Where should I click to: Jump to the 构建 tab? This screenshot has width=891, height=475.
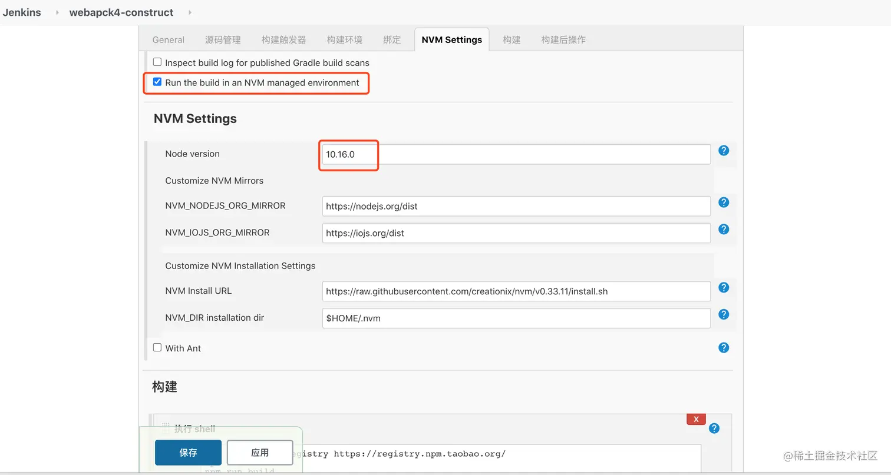pos(511,39)
